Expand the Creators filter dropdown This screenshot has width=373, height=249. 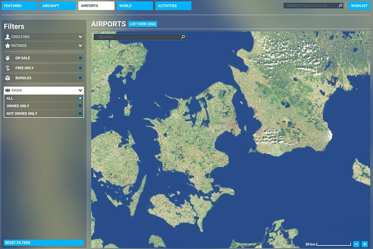tap(80, 37)
